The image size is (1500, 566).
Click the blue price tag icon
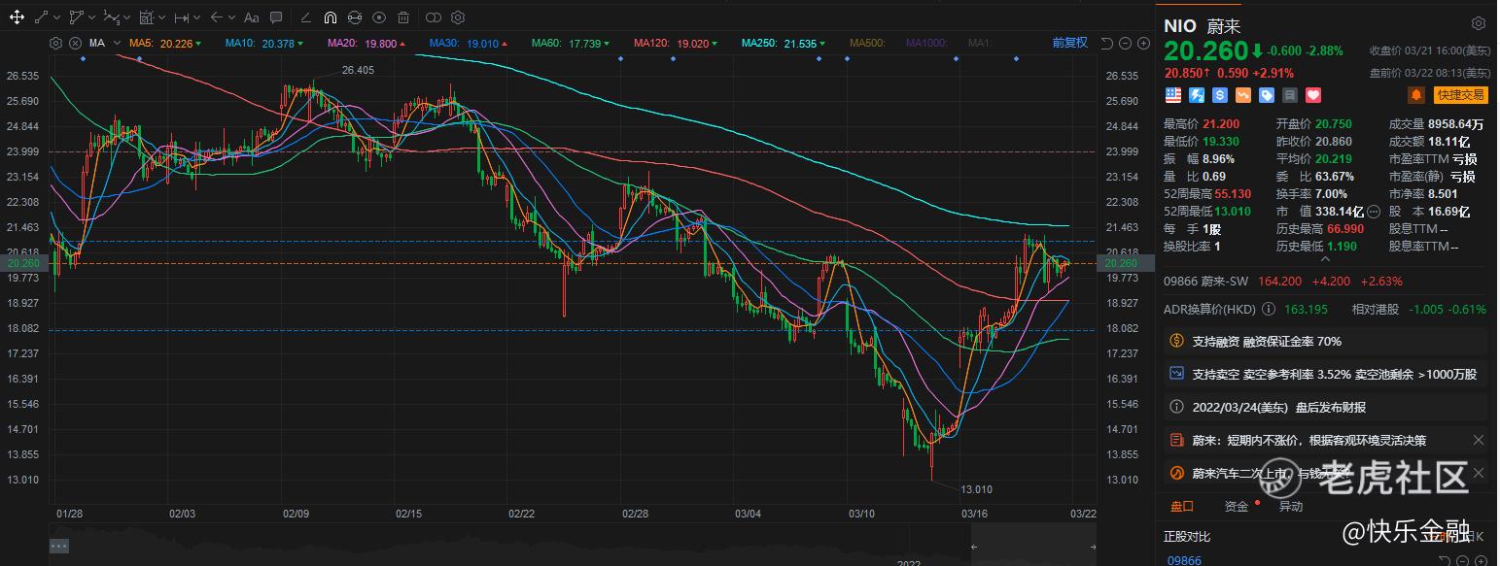pyautogui.click(x=1267, y=95)
